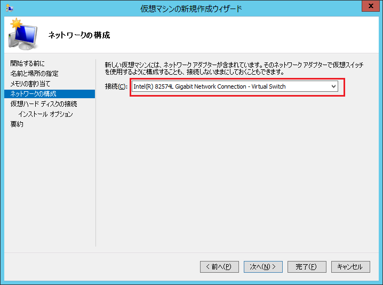The width and height of the screenshot is (383, 285).
Task: Go to the 開始する前に step
Action: click(27, 64)
